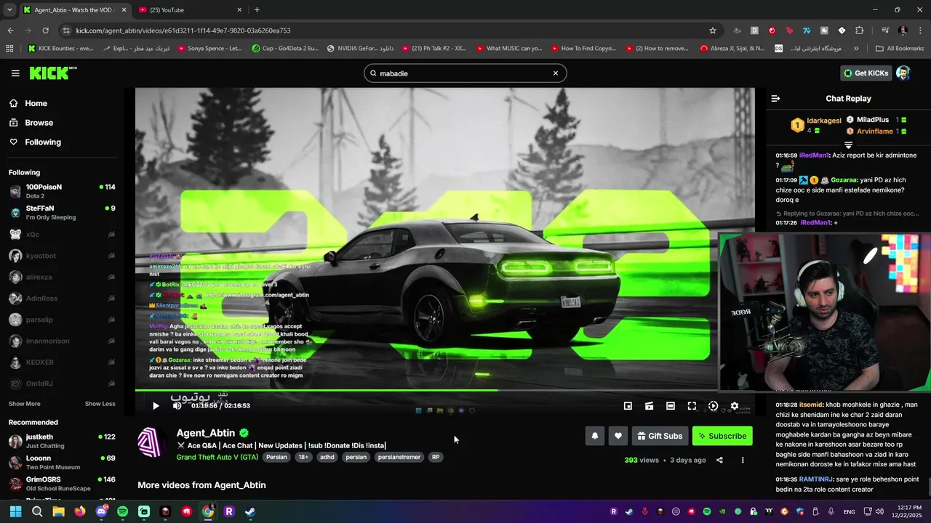
Task: Open video settings gear
Action: (734, 406)
